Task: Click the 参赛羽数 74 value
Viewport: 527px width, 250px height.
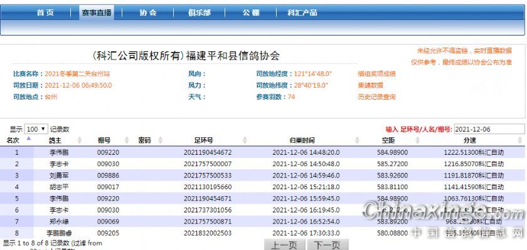Action: 291,97
